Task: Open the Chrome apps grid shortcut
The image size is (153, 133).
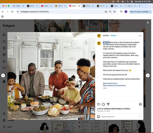Action: (x=2, y=16)
